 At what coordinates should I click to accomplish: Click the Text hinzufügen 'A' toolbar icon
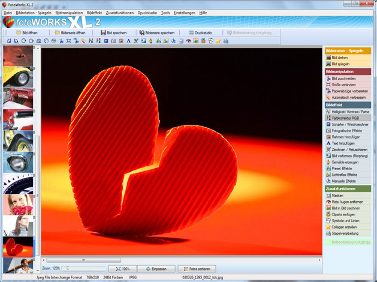coord(128,41)
